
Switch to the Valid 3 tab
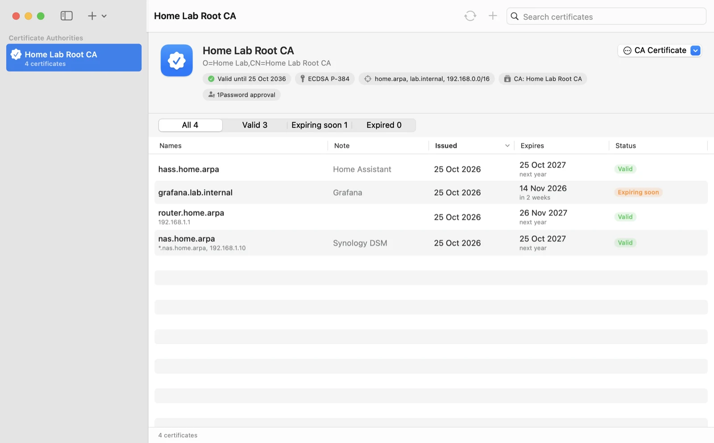(x=255, y=125)
